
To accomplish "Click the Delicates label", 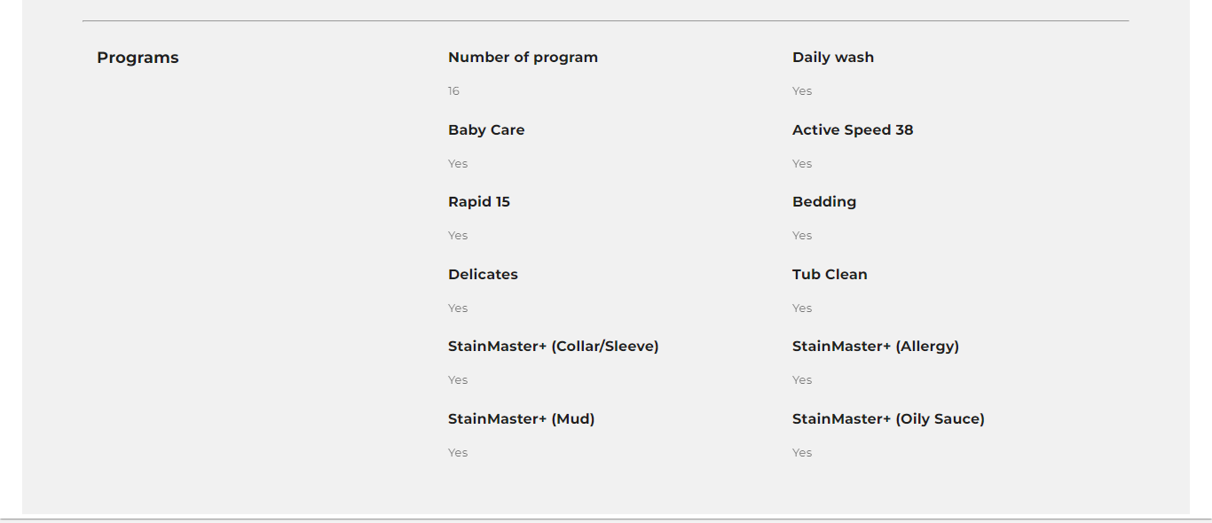I will 483,275.
